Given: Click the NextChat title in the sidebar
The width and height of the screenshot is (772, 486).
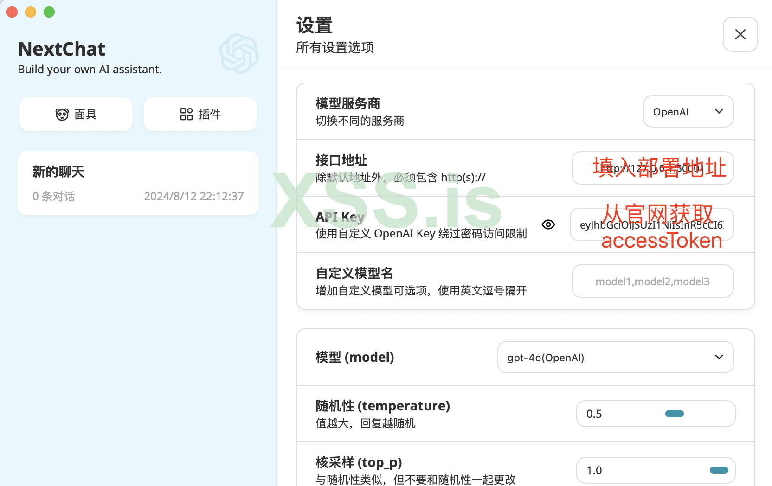Looking at the screenshot, I should (62, 49).
